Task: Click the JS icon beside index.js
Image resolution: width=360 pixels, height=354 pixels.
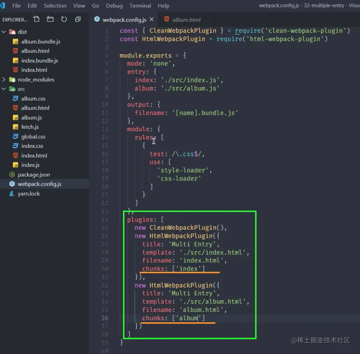Action: coord(15,165)
